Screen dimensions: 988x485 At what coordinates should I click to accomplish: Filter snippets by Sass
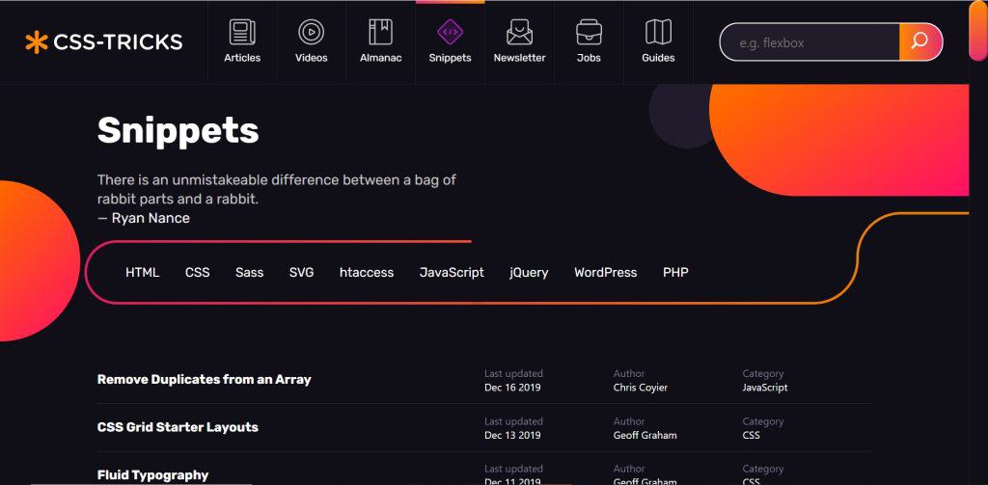point(250,273)
